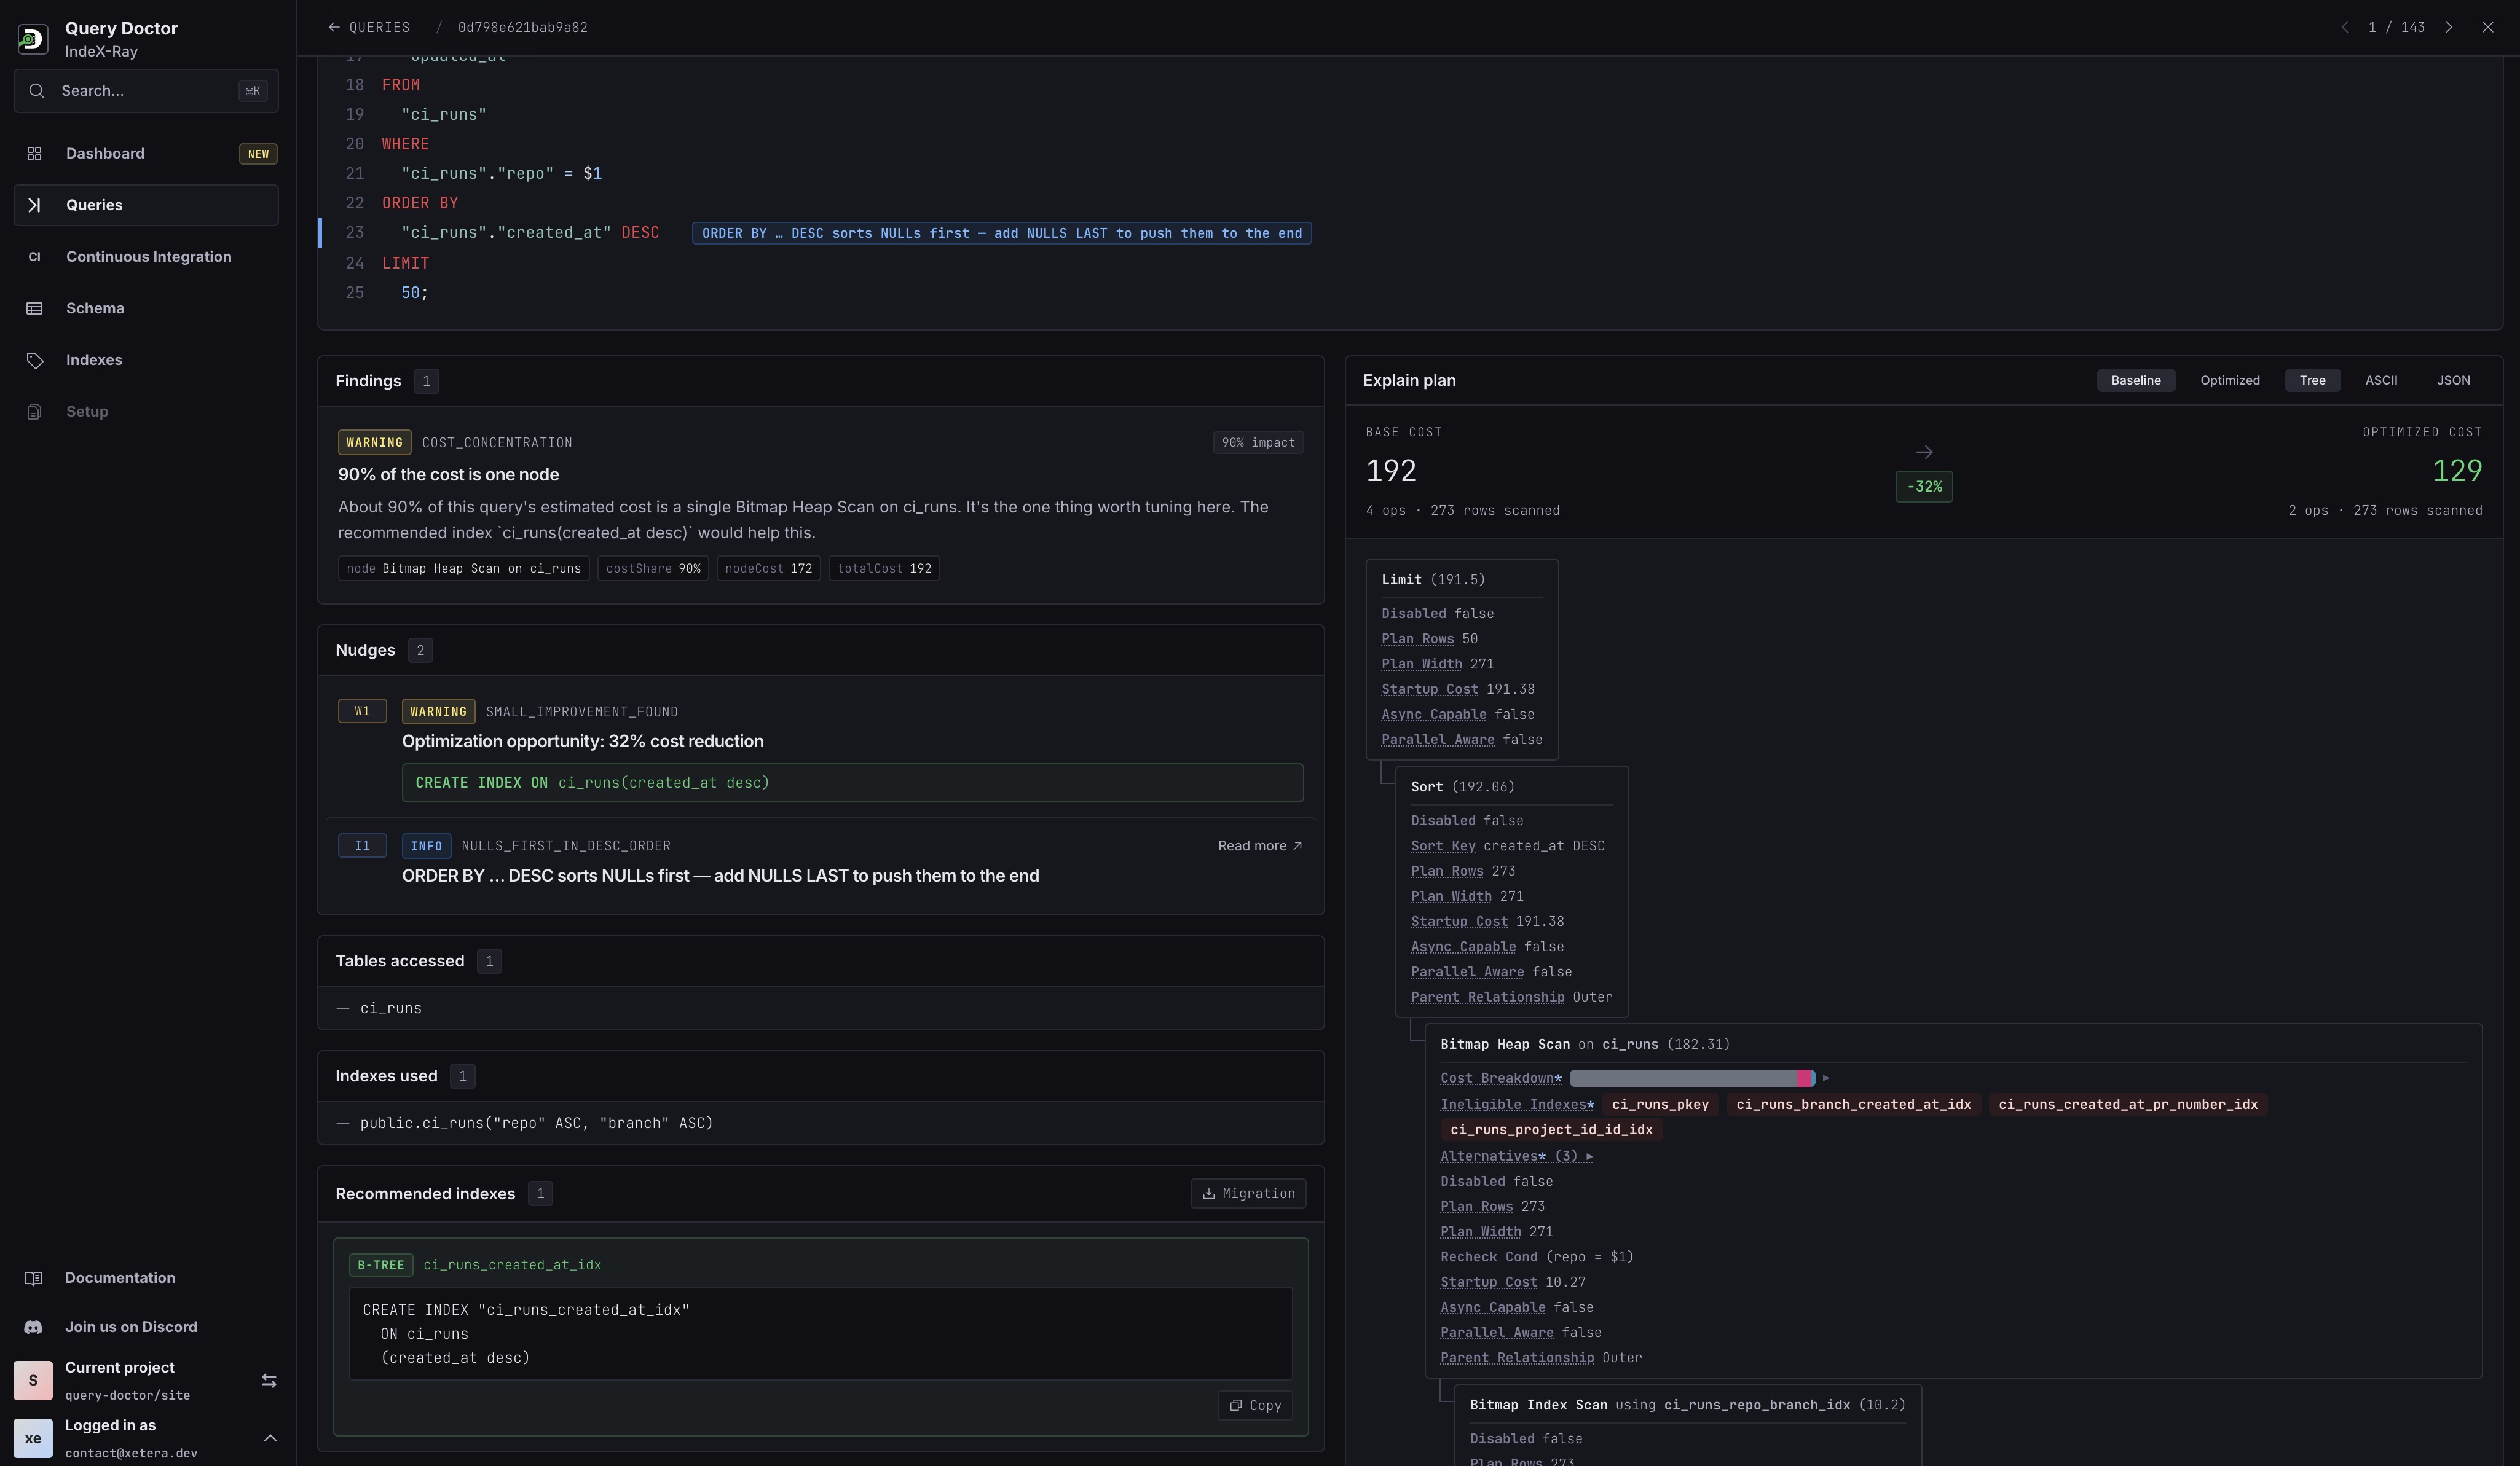Open the Queries page
The height and width of the screenshot is (1466, 2520).
[x=146, y=205]
